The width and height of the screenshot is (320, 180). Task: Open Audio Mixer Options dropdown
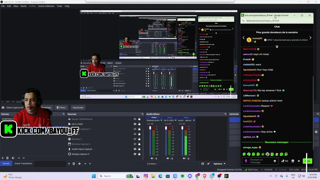coord(219,164)
